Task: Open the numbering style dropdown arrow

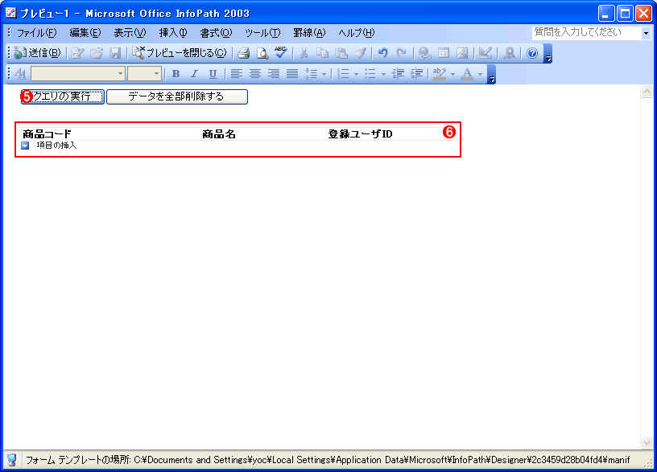Action: (x=356, y=75)
